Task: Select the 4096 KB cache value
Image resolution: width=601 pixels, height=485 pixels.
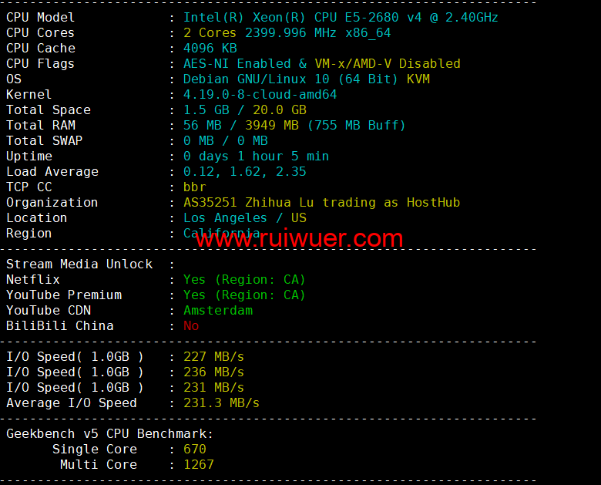Action: point(210,49)
